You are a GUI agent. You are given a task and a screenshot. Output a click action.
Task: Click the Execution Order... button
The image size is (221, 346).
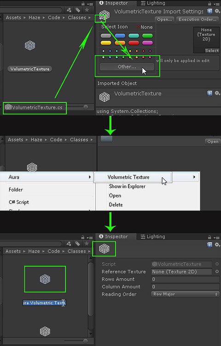click(198, 19)
